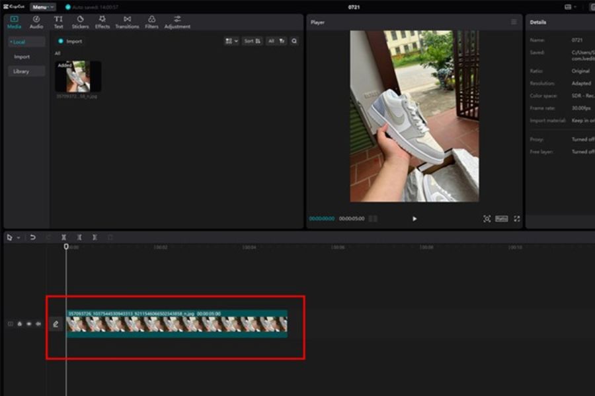595x396 pixels.
Task: Click the delete-left trim icon
Action: (79, 237)
